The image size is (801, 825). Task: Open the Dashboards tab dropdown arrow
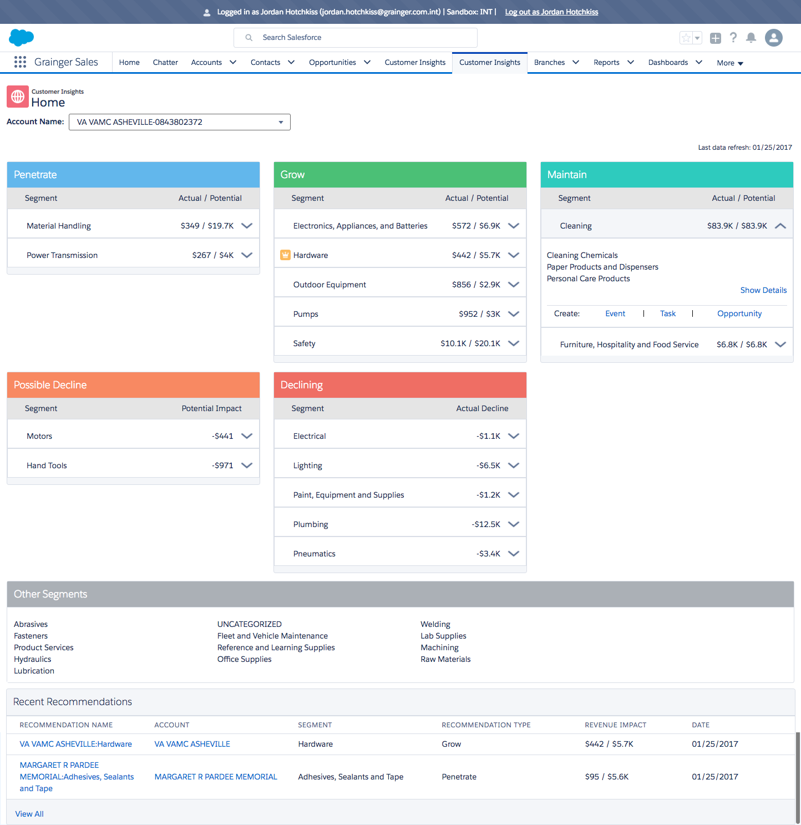point(699,62)
